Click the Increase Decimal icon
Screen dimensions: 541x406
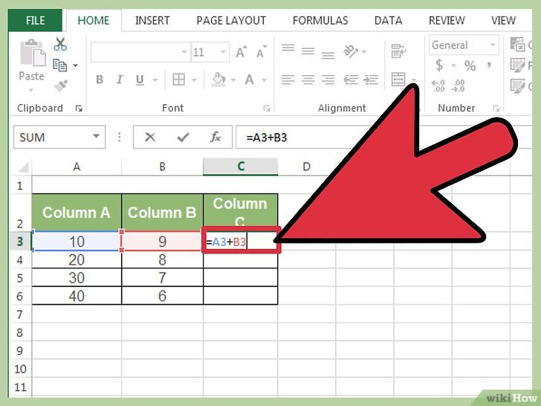tap(438, 86)
